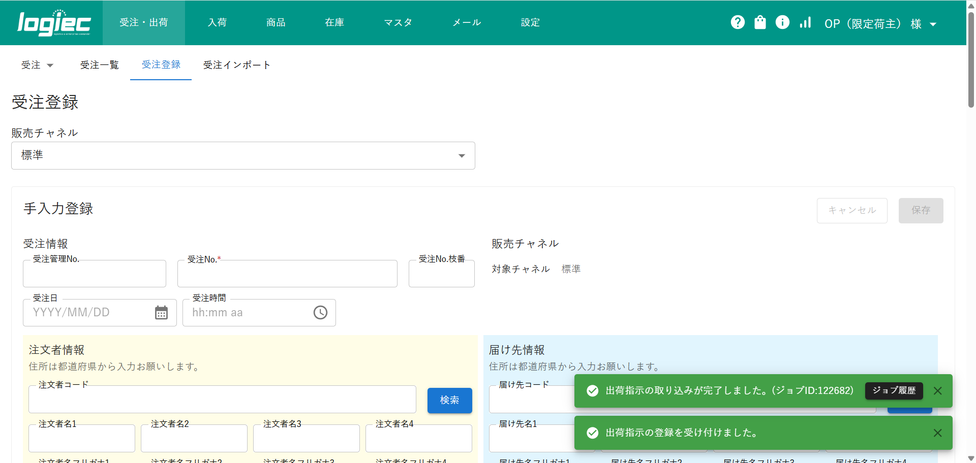Click the bar chart statistics icon
This screenshot has height=463, width=976.
coord(805,22)
